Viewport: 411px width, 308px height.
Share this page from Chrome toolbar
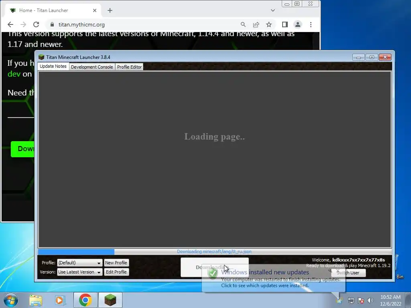tap(256, 24)
